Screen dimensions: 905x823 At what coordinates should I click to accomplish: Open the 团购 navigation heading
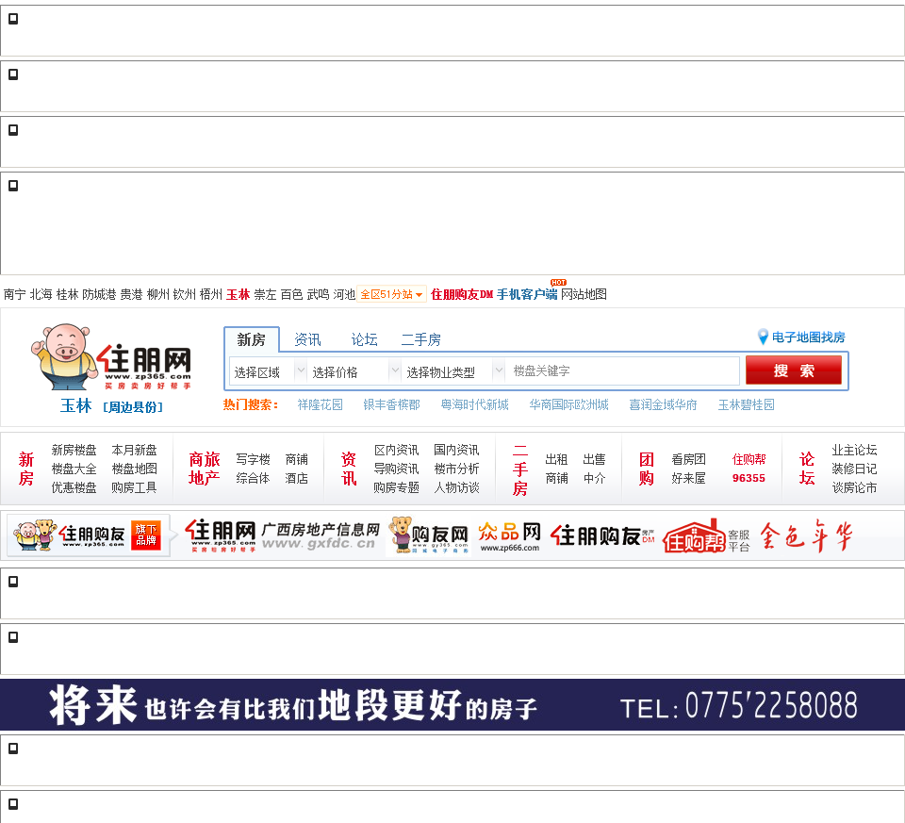(x=647, y=469)
